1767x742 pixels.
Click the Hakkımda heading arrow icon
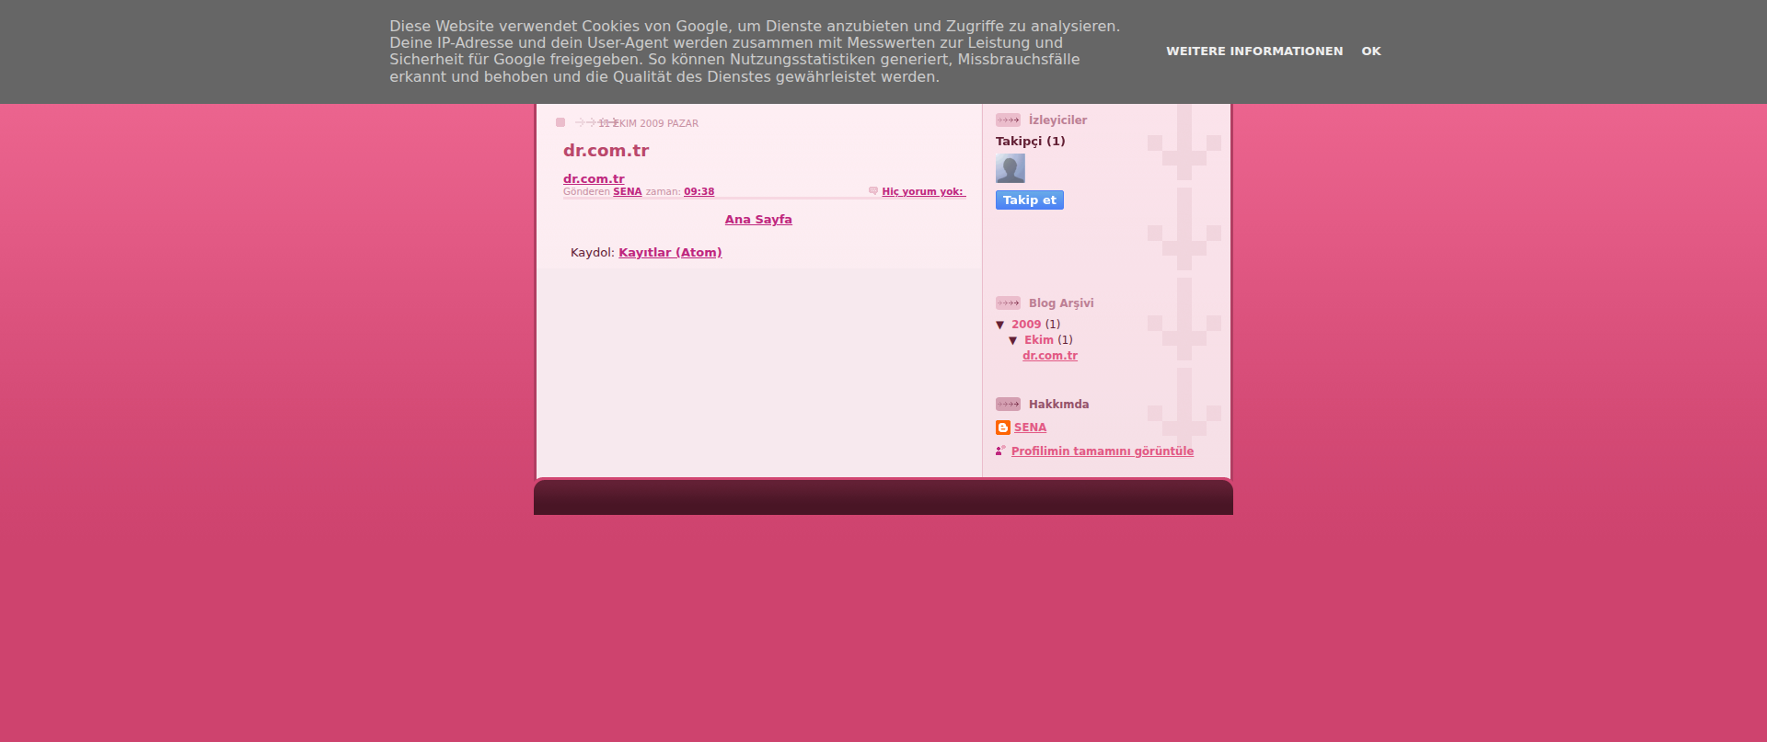[x=1008, y=405]
